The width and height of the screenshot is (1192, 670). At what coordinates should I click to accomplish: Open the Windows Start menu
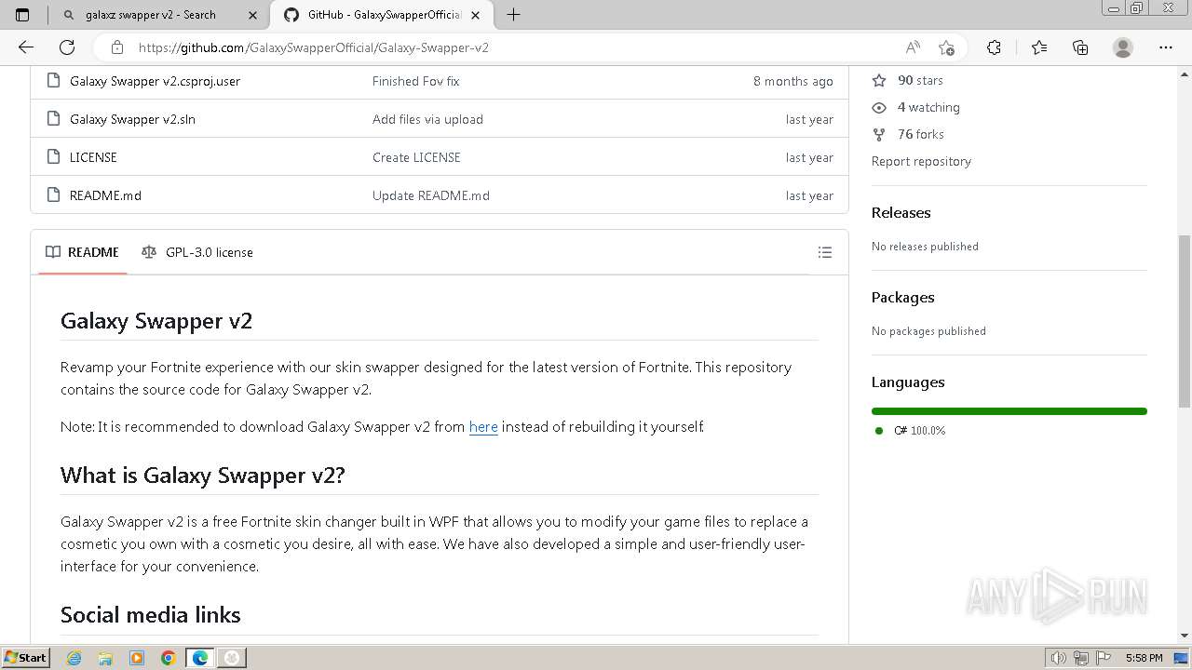tap(25, 658)
